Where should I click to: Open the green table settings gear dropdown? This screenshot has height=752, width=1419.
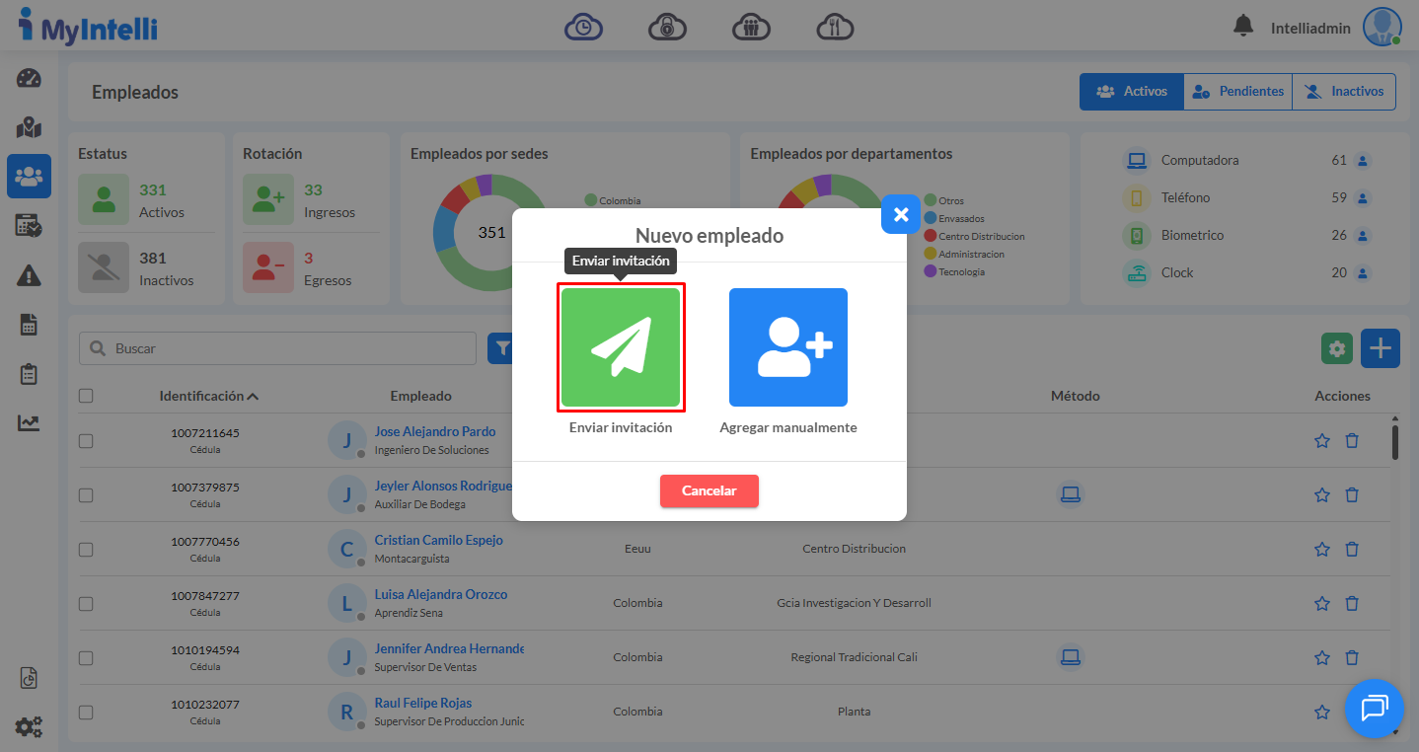[1337, 348]
